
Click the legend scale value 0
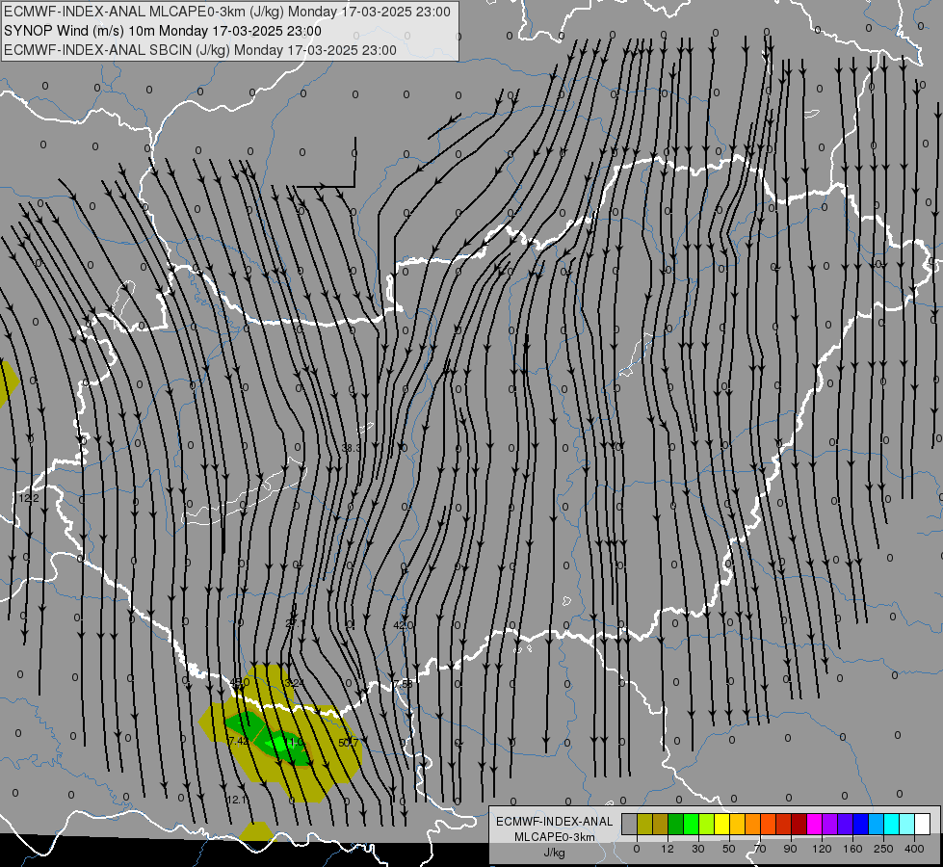coord(637,849)
